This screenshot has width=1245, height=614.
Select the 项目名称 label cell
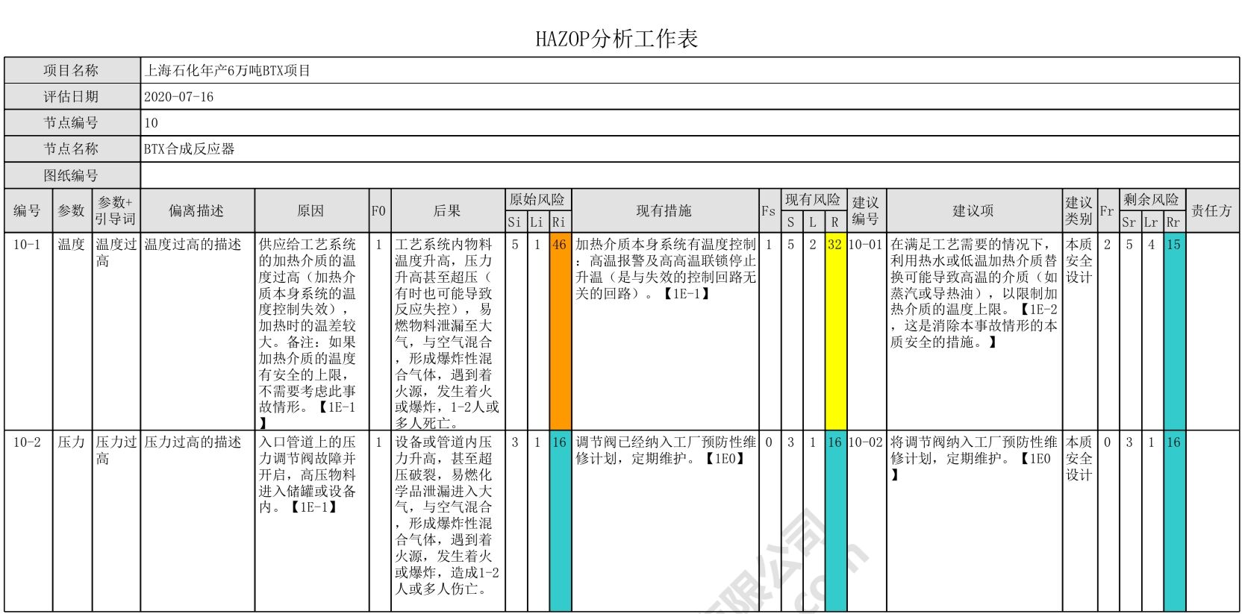72,71
